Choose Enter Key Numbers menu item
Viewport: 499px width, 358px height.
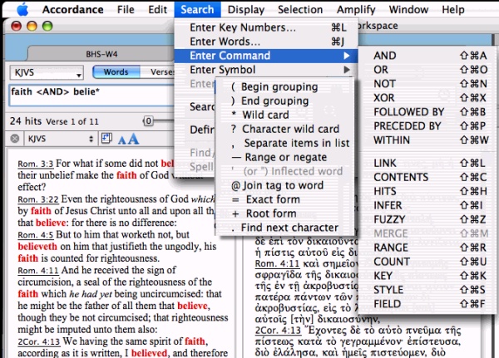(266, 27)
